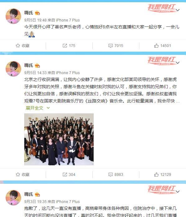Repost the 19:48 post showing 175 shares
Image resolution: width=186 pixels, height=217 pixels.
[x=69, y=46]
